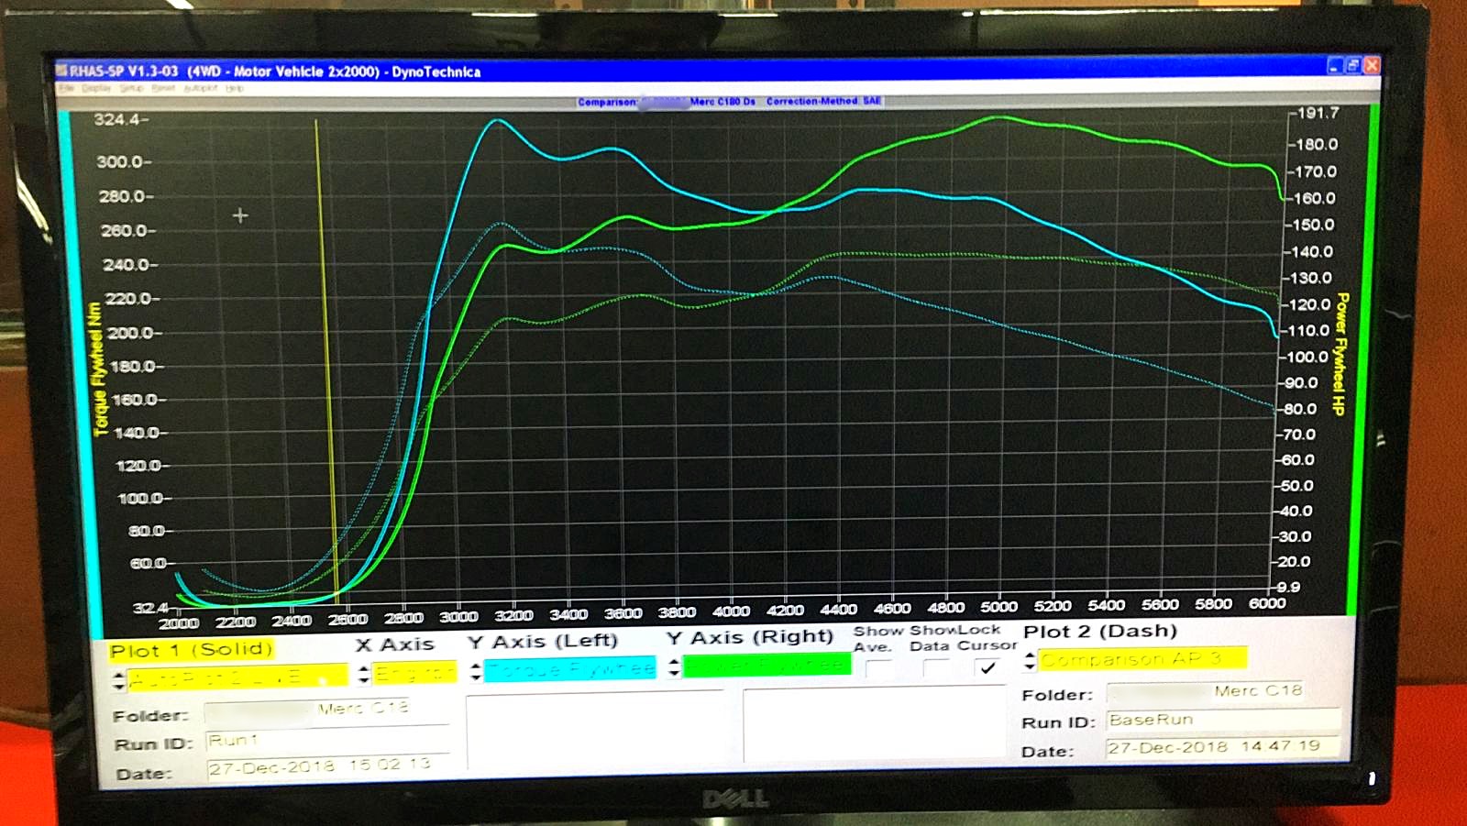The image size is (1467, 826).
Task: Click the 4000 RPM tick label on X axis
Action: pos(732,611)
